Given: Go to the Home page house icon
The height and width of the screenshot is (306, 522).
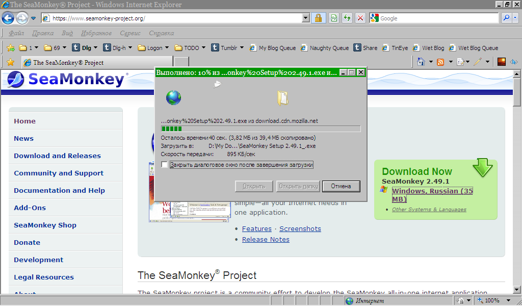Looking at the screenshot, I should pyautogui.click(x=421, y=62).
